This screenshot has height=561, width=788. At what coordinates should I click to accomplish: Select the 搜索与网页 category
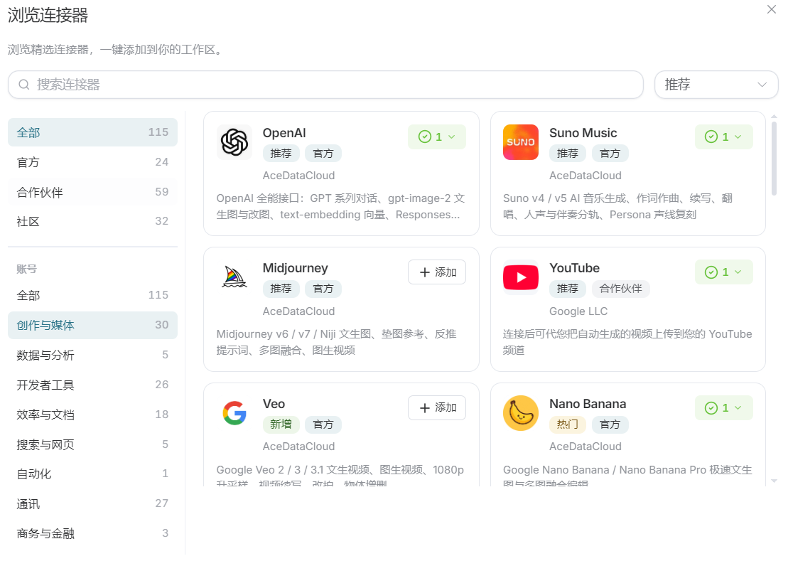92,444
